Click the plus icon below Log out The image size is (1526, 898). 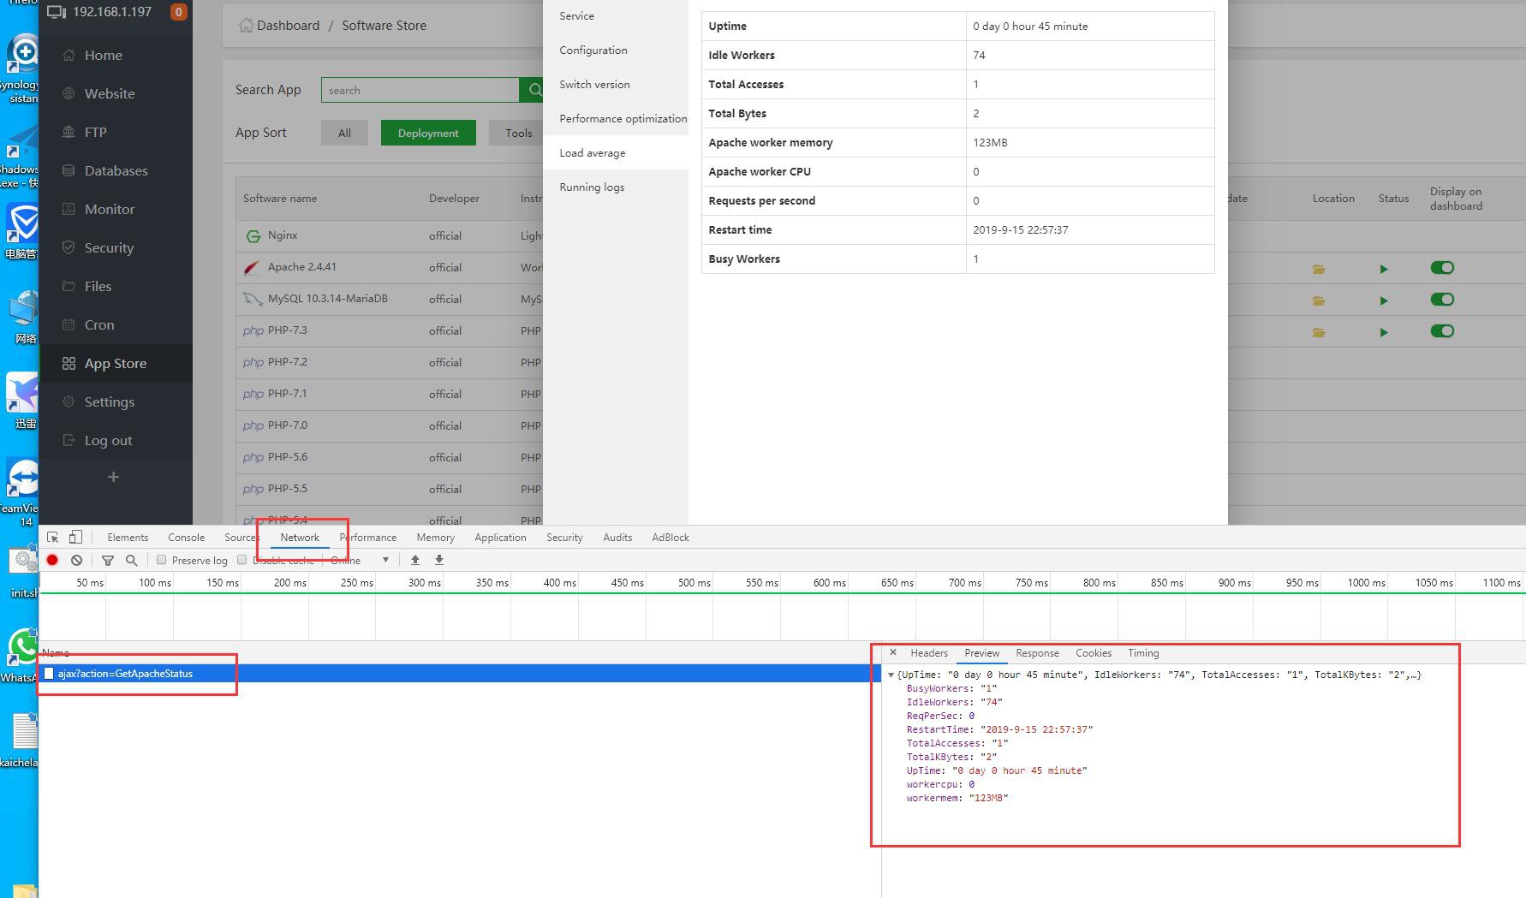click(x=113, y=477)
